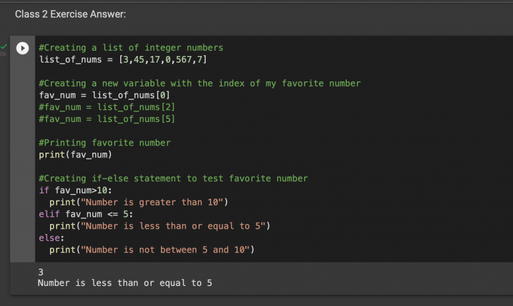Click the '#Printing favorite number' comment
The height and width of the screenshot is (306, 513).
tap(104, 143)
